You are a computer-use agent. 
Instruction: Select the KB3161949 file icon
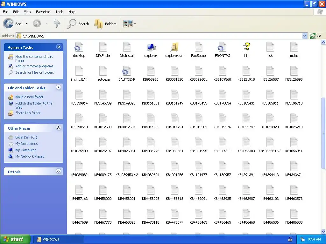[x=174, y=95]
